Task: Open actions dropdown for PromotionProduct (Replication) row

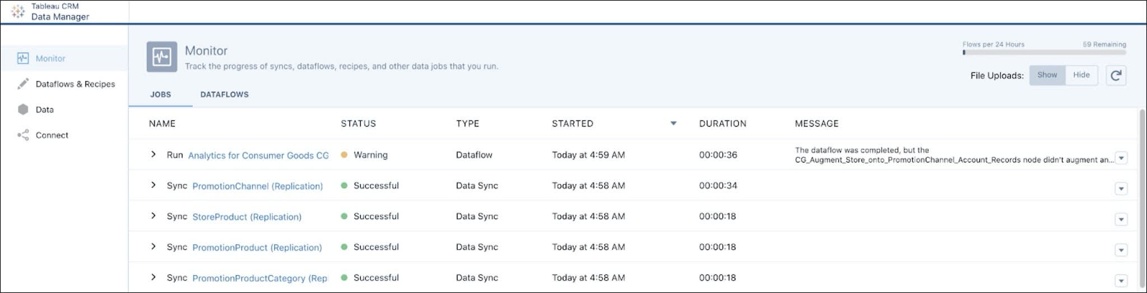Action: (1121, 250)
